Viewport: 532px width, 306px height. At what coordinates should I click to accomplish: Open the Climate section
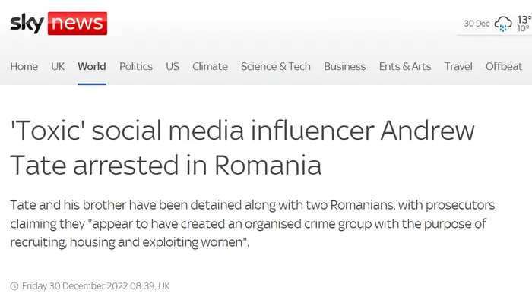coord(210,66)
